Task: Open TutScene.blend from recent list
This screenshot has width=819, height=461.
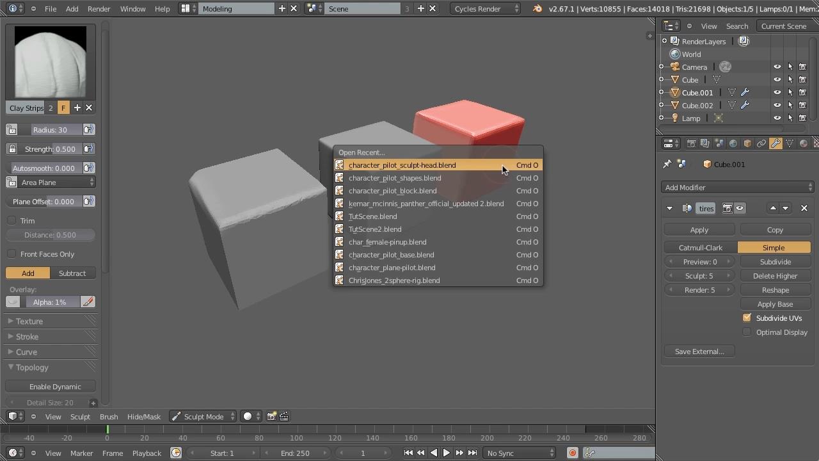Action: coord(438,216)
